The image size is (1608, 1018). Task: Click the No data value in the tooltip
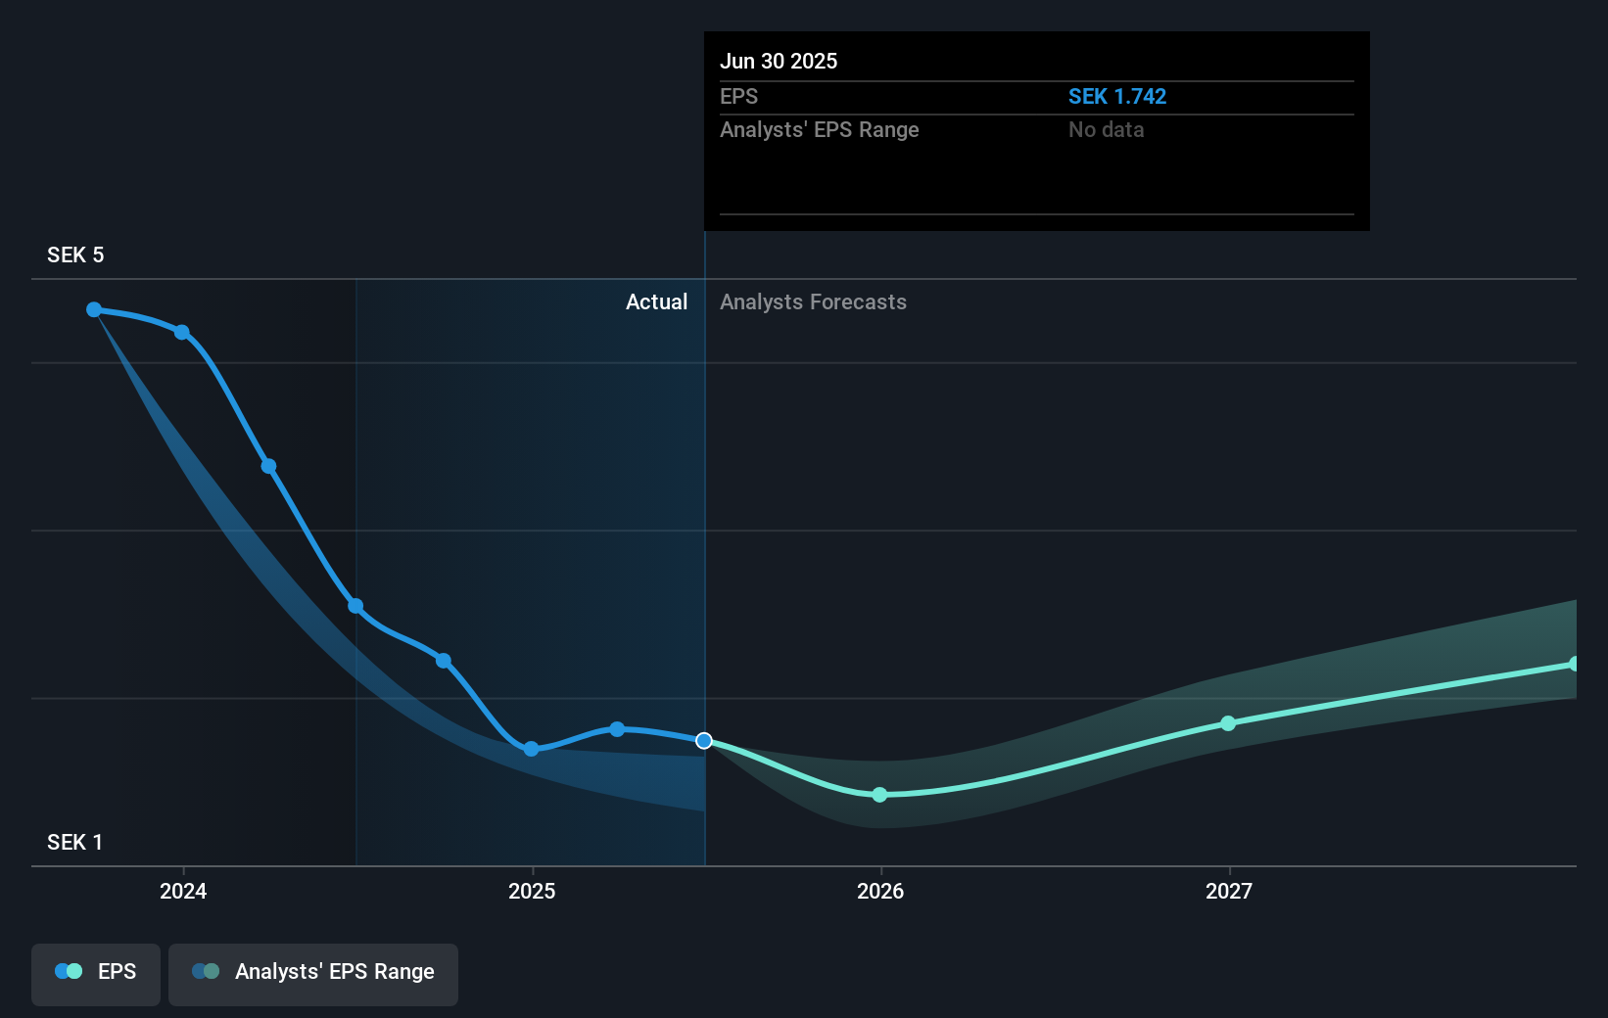[x=1106, y=129]
